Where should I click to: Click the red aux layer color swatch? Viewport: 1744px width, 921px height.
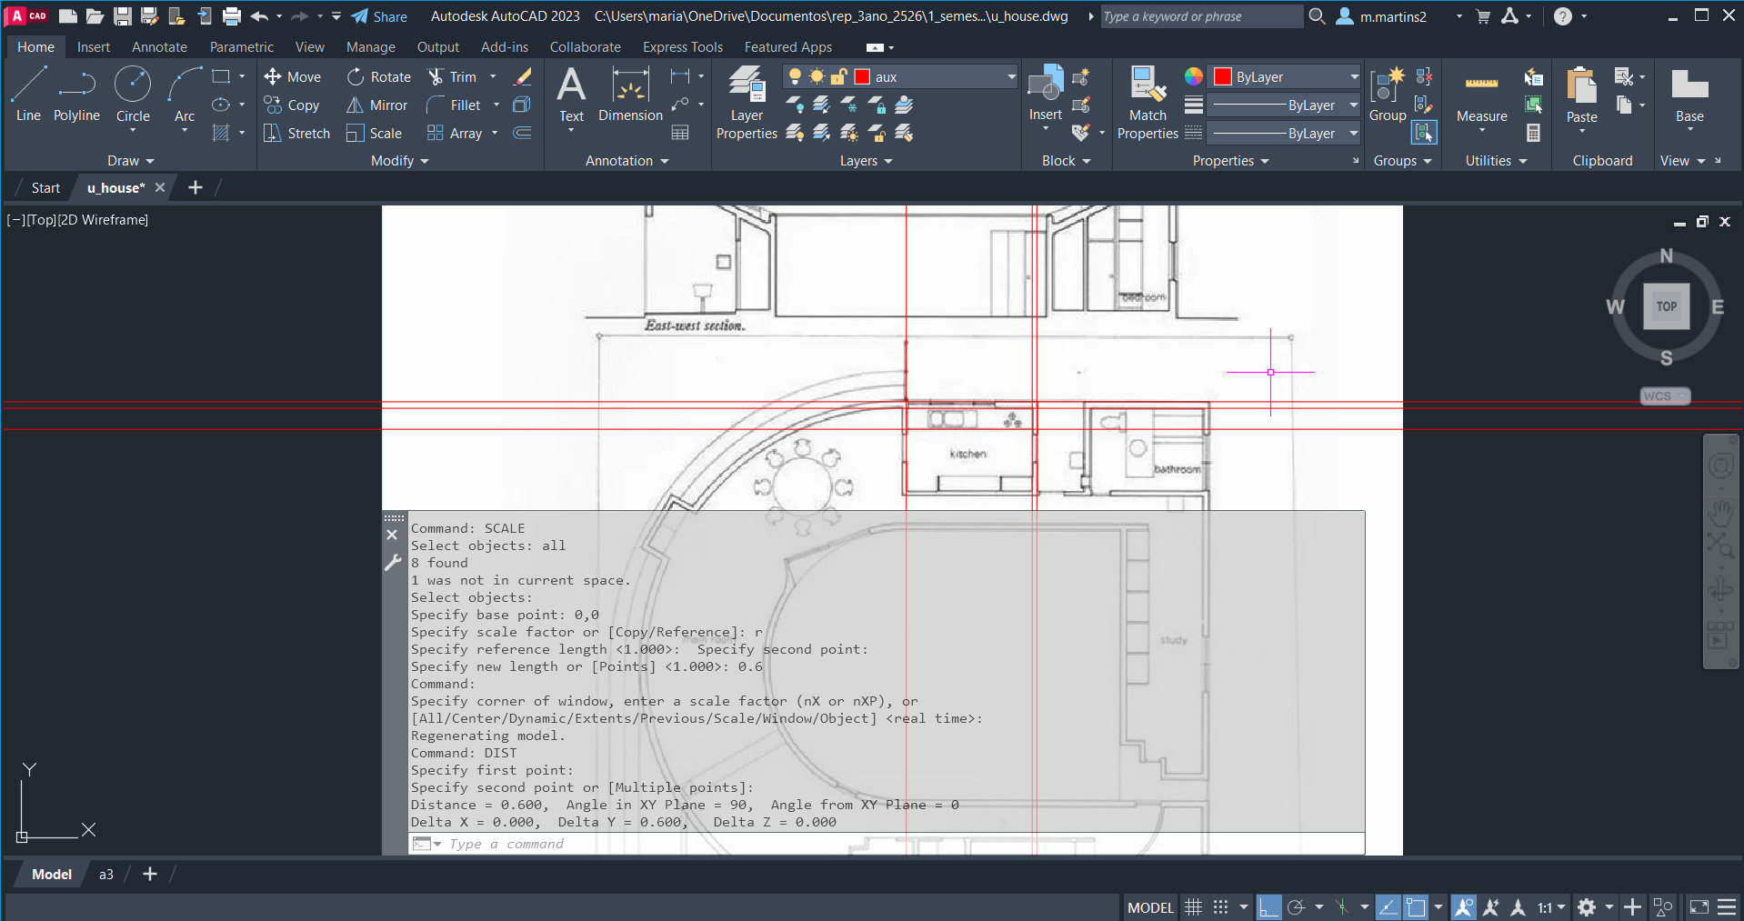(x=862, y=77)
